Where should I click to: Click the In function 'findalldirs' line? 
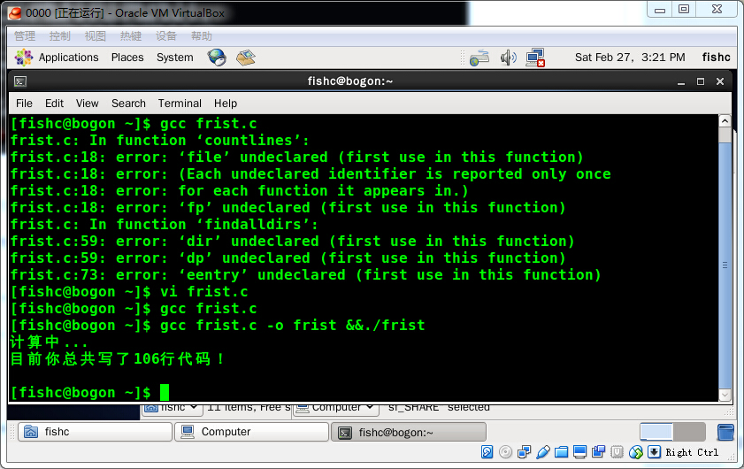pyautogui.click(x=164, y=225)
